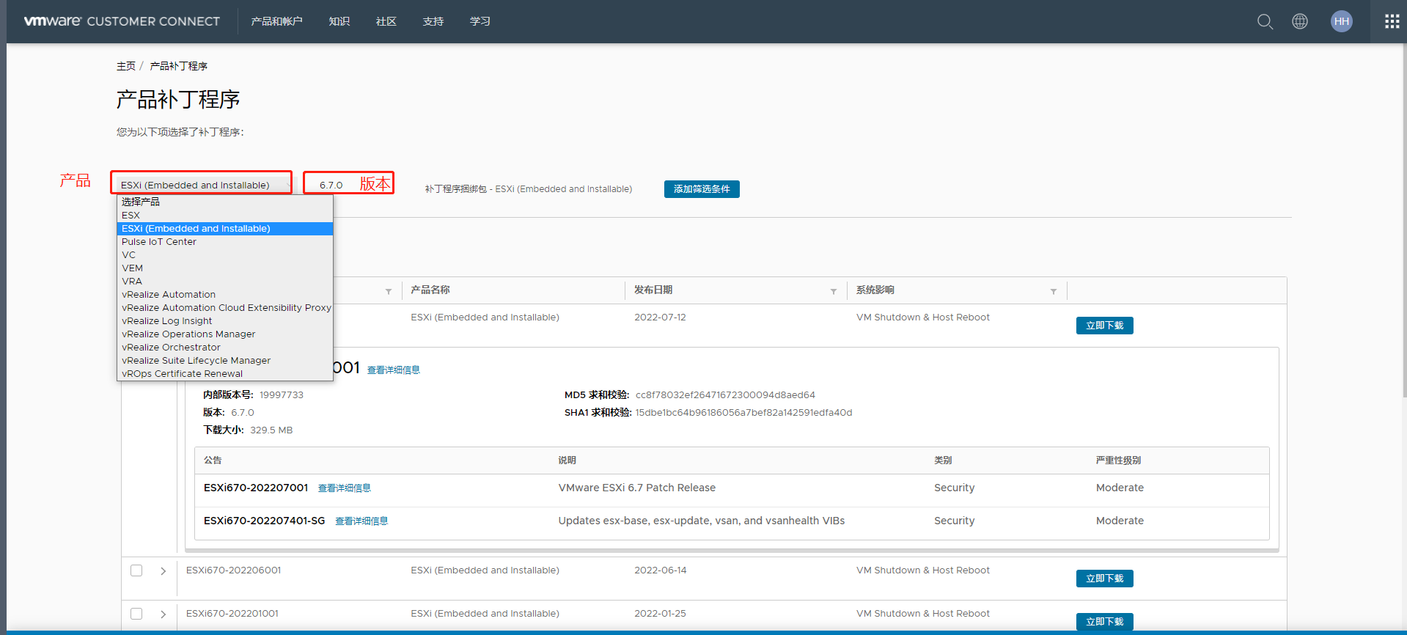Click the 329.5 MB download size
This screenshot has height=635, width=1407.
271,430
